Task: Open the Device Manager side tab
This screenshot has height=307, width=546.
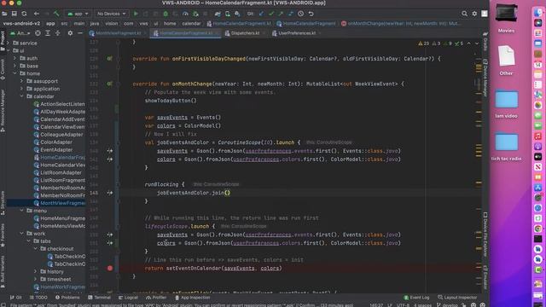Action: (485, 78)
